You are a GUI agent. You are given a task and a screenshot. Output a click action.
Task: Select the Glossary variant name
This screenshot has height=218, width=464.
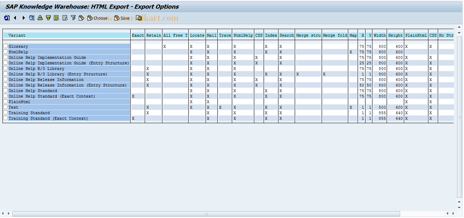pyautogui.click(x=18, y=46)
